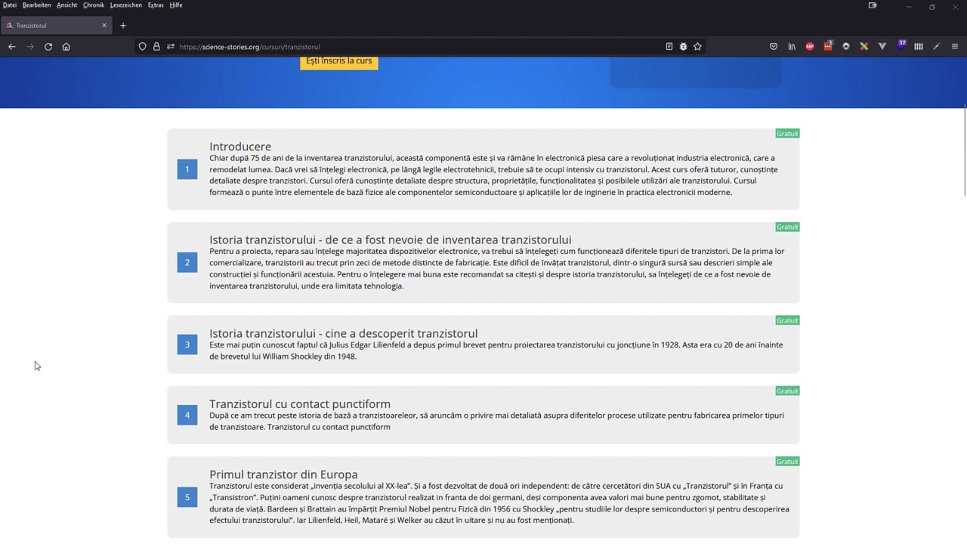This screenshot has height=544, width=967.
Task: Open the permissions icon next to the lock
Action: point(171,47)
